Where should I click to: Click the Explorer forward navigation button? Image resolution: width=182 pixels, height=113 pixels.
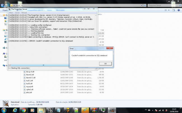[x=6, y=5]
